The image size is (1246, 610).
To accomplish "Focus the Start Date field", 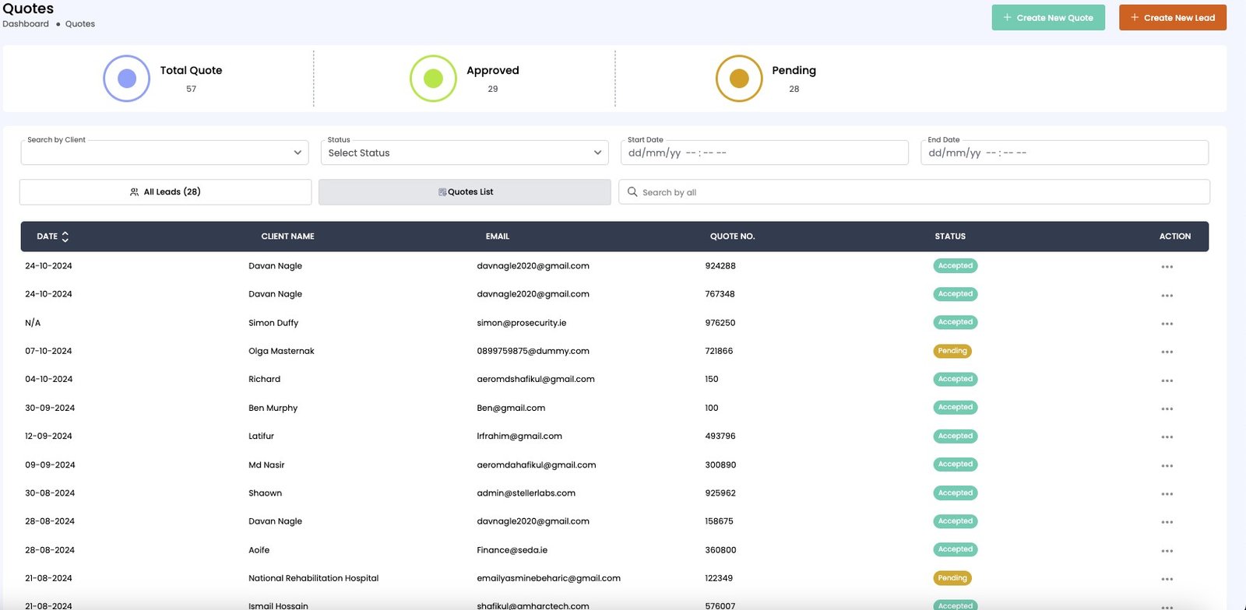I will 764,152.
